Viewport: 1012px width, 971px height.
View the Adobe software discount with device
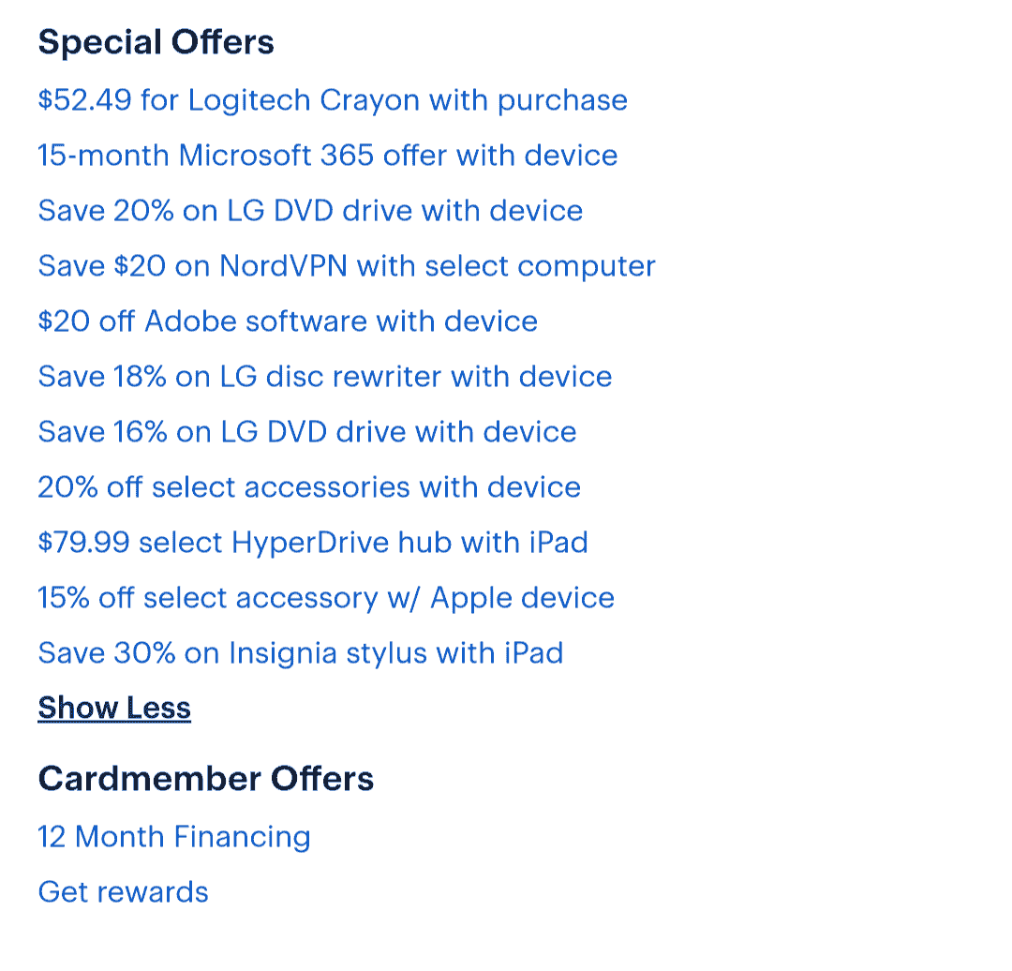click(x=288, y=321)
